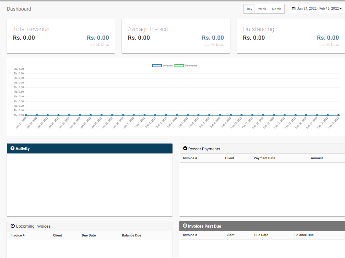
Task: Click blue Rs. 0.00 in Average Invoice card
Action: [x=213, y=38]
